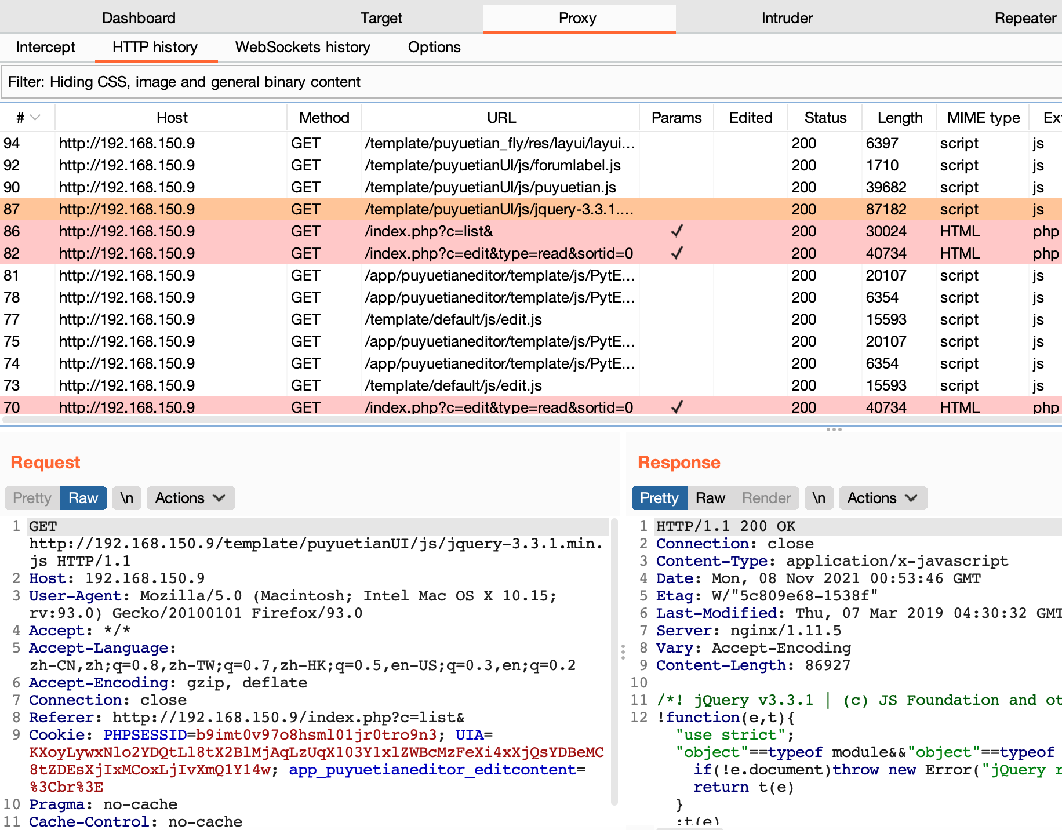Screen dimensions: 1062x830
Task: Select row 81 PytE script request
Action: tap(531, 275)
